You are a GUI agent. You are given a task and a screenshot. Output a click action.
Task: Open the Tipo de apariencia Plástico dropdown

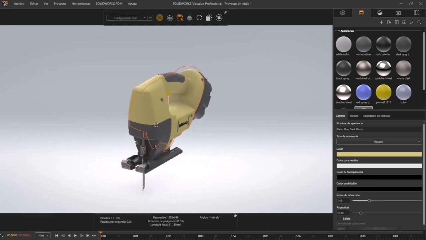click(379, 142)
